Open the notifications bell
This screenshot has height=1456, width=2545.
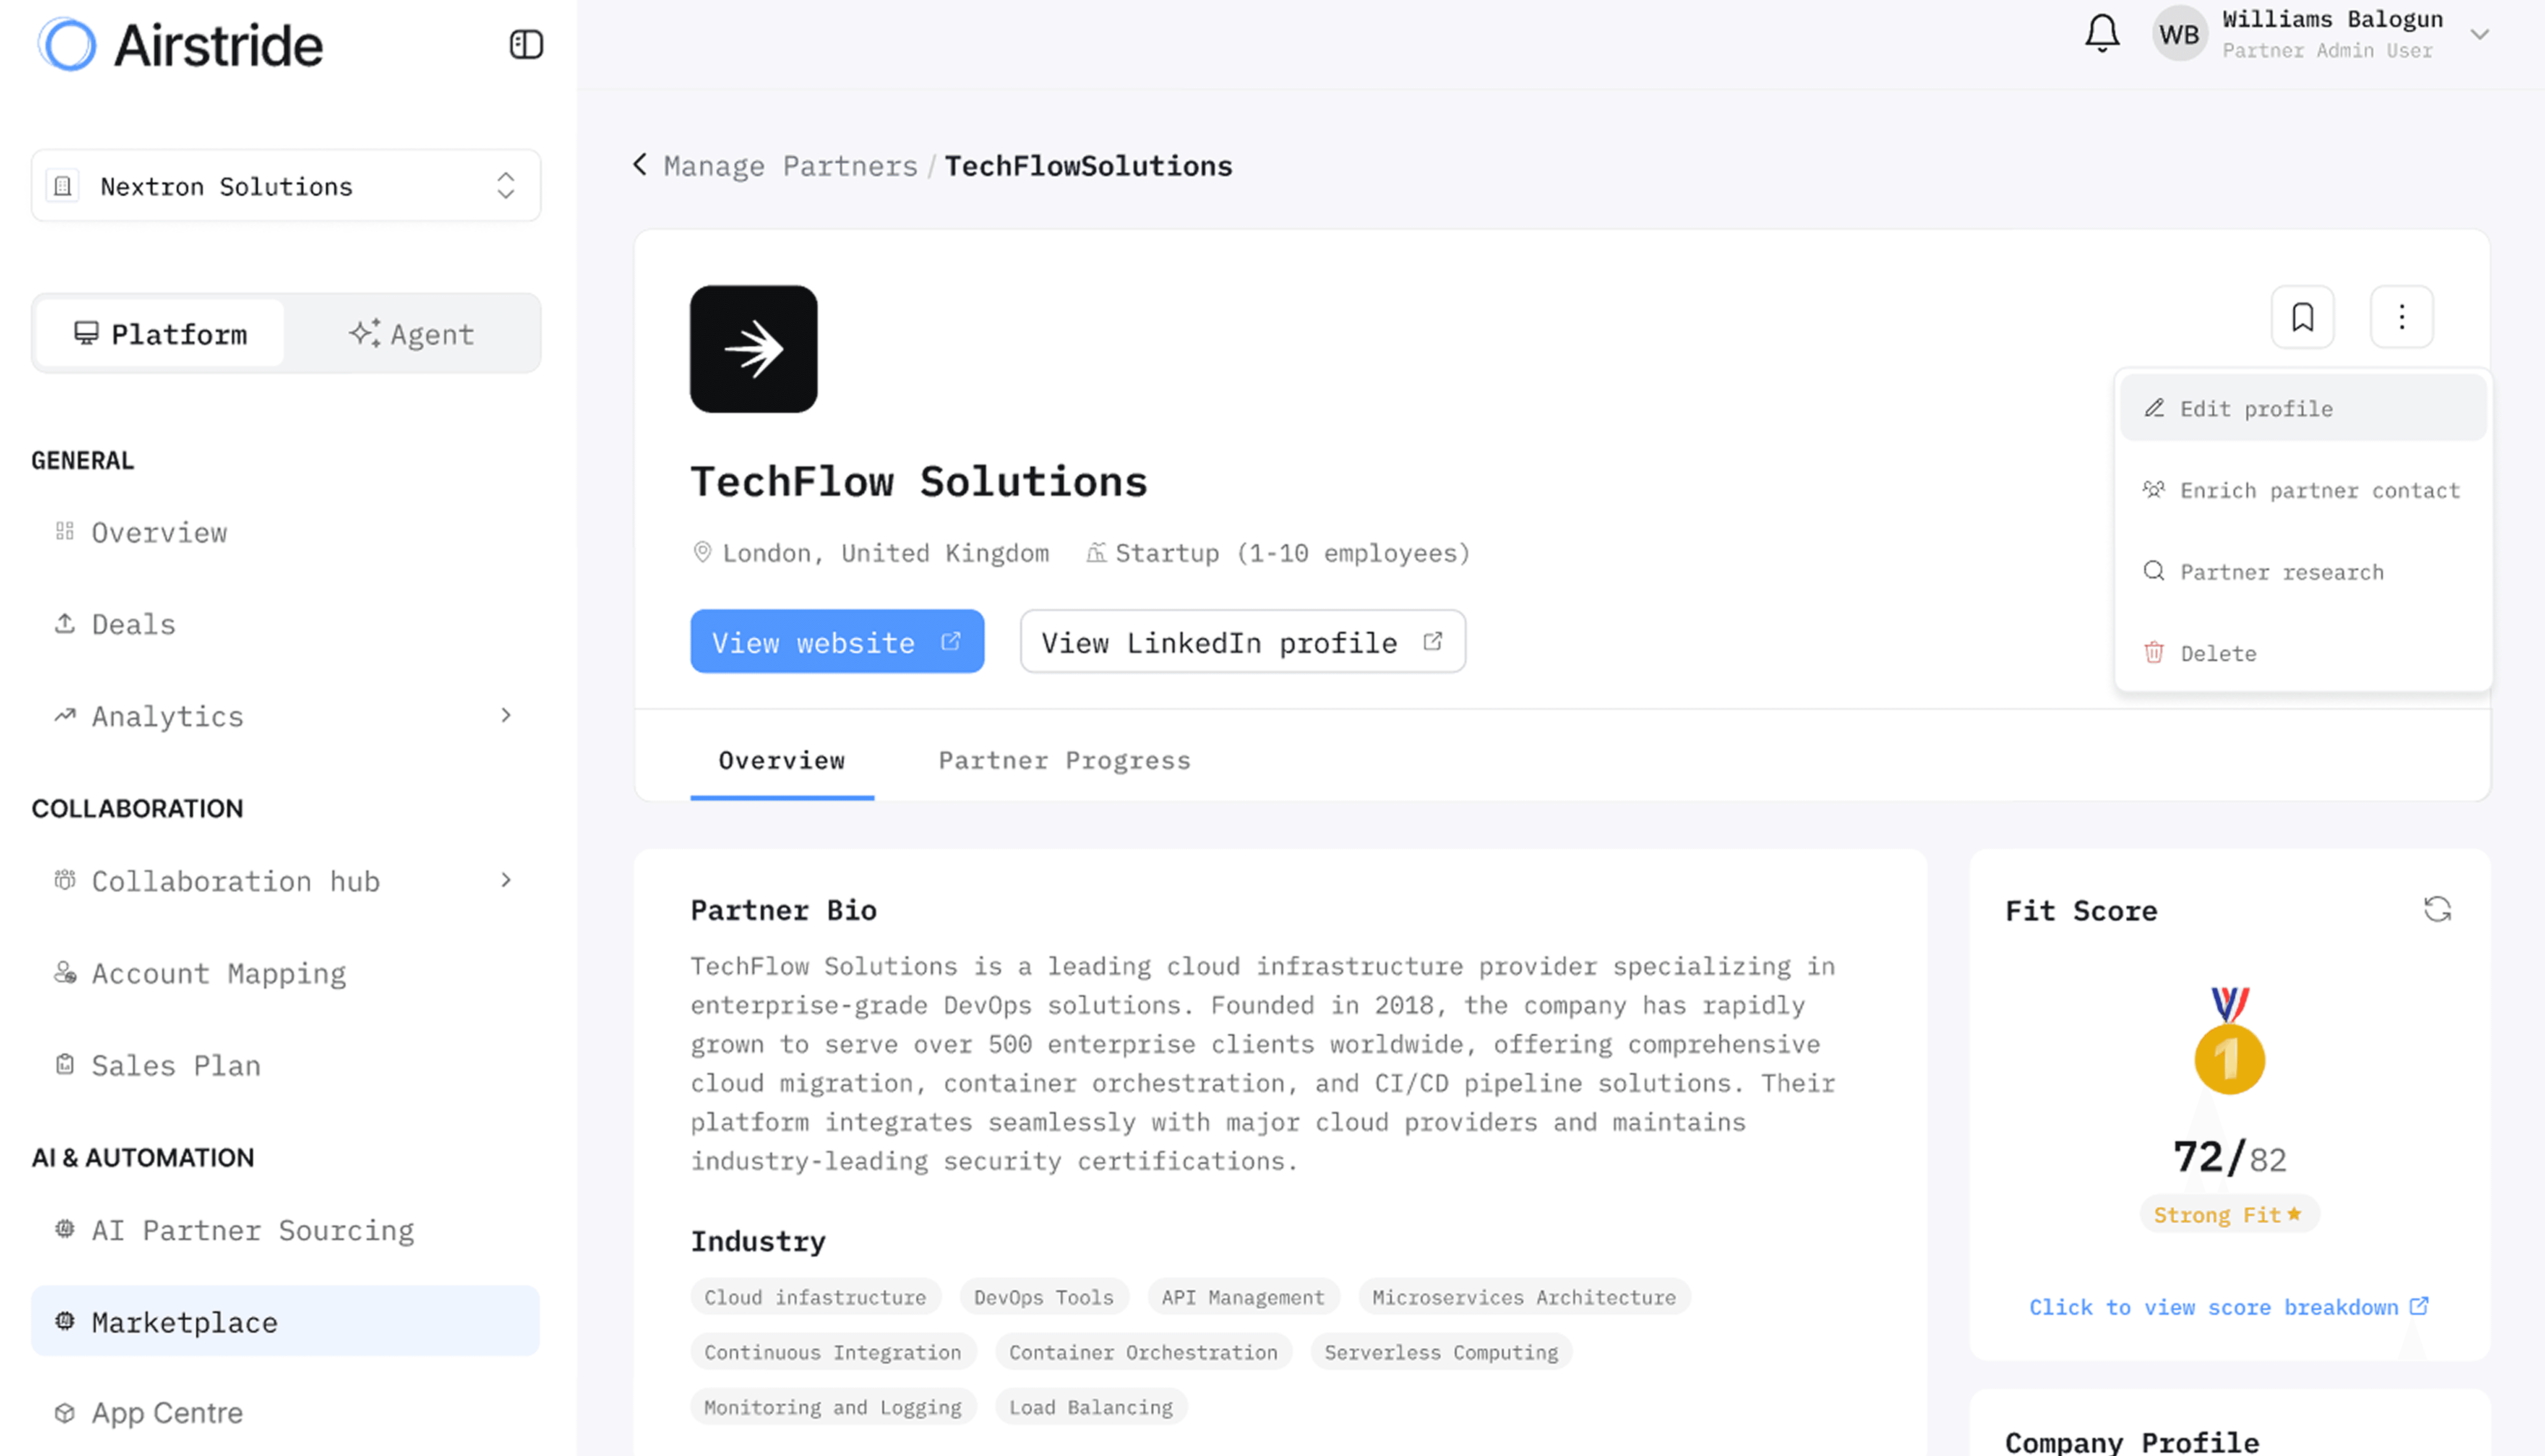coord(2102,33)
